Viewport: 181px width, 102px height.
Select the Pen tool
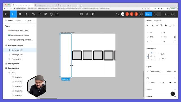[x=33, y=14]
